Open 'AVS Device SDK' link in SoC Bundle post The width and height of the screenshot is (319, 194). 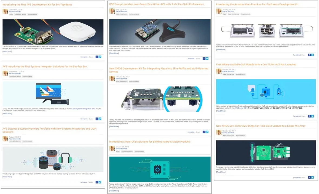coord(241,108)
